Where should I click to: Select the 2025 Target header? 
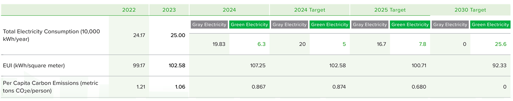(x=390, y=10)
